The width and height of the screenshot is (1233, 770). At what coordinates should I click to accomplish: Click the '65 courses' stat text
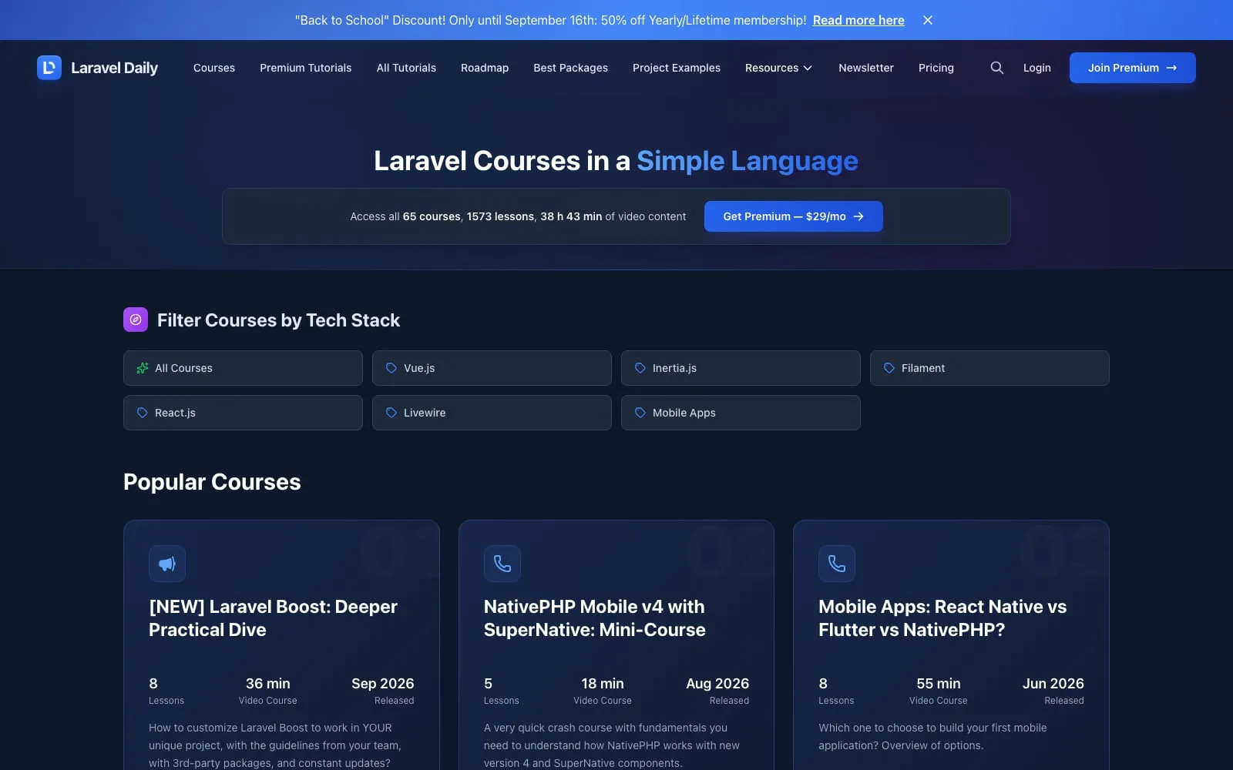432,216
